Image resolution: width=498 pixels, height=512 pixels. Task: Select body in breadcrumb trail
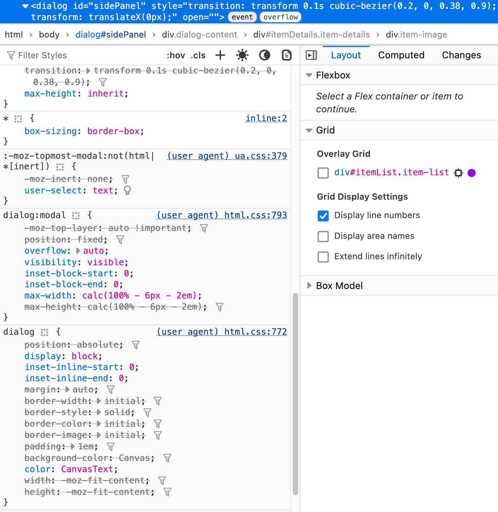click(49, 35)
